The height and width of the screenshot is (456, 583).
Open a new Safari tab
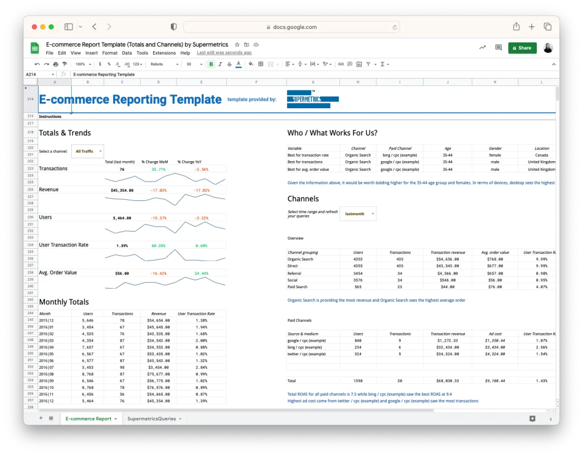(x=532, y=27)
